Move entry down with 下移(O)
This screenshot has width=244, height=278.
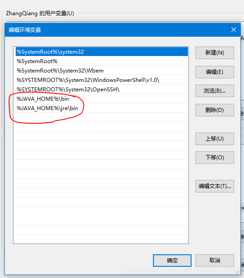tap(215, 158)
